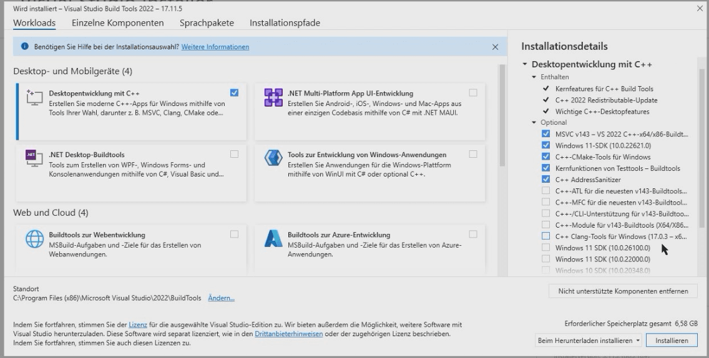Click the Webentwicklung globe icon

click(33, 239)
